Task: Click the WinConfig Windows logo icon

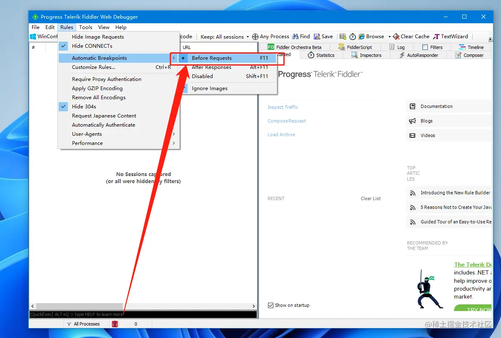Action: tap(33, 37)
